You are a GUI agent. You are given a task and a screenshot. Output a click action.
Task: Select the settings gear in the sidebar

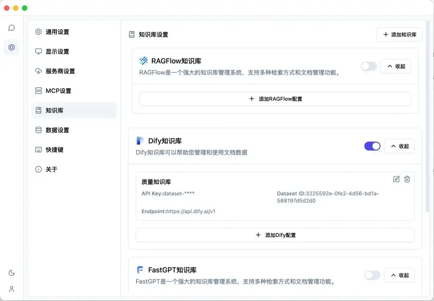pyautogui.click(x=11, y=47)
